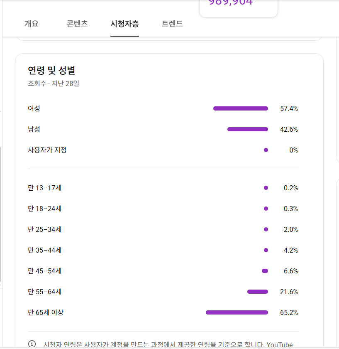Click the 65.2% value for 만 65세 이상

(x=289, y=312)
